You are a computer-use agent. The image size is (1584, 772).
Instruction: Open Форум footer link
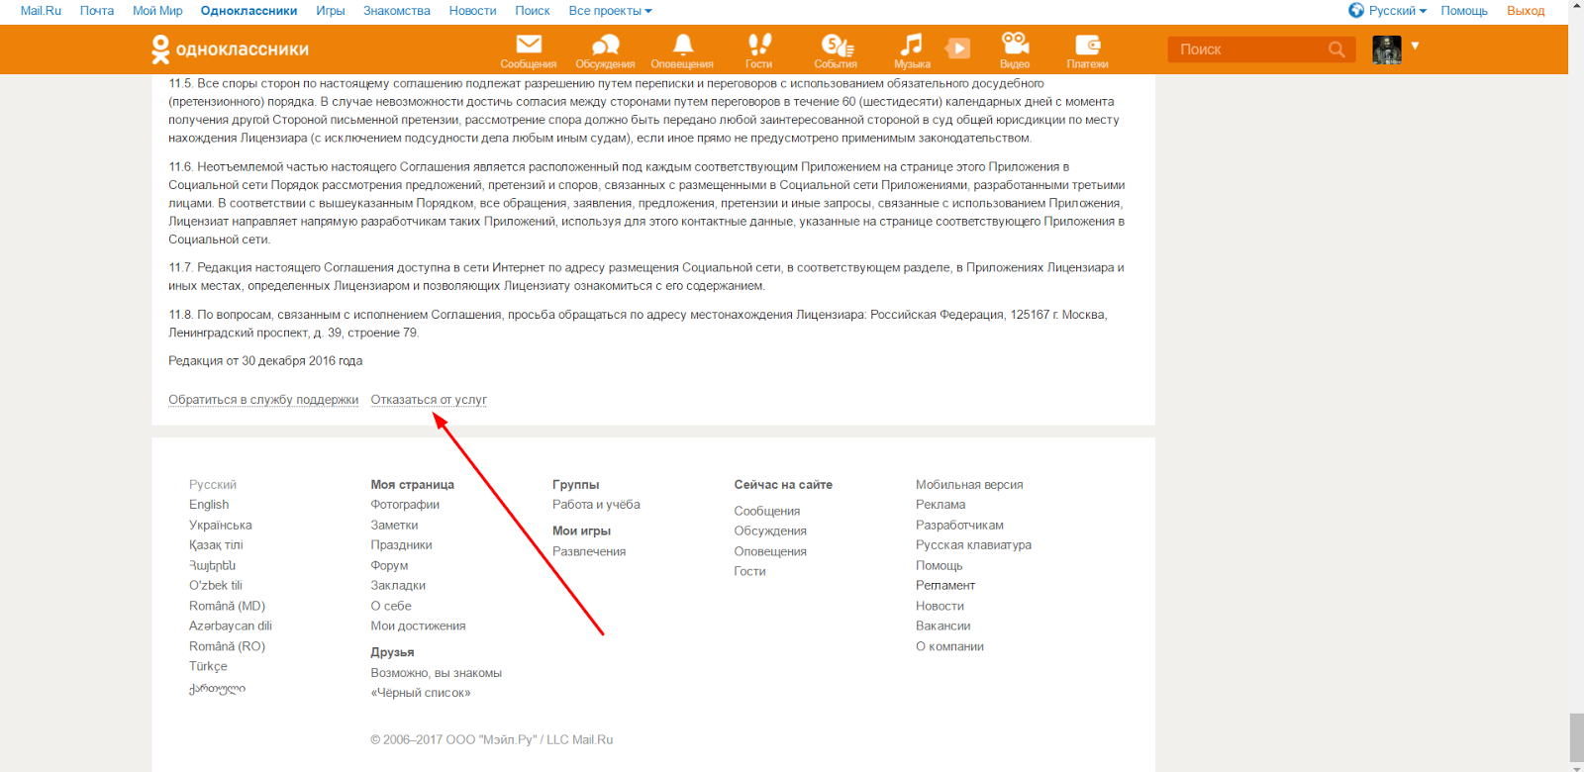[389, 566]
